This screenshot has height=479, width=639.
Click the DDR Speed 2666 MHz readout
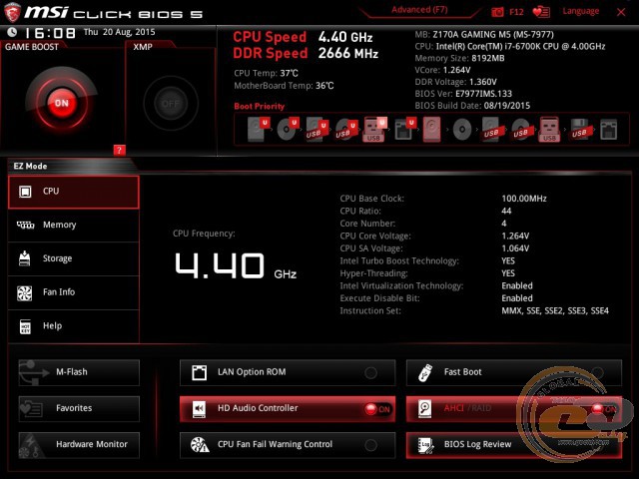[306, 53]
